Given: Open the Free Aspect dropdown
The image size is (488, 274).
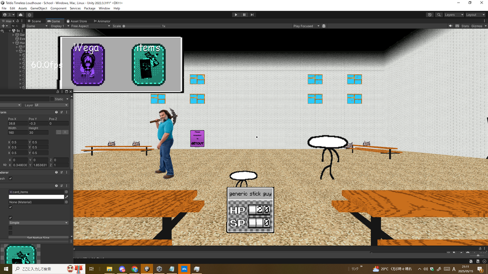Looking at the screenshot, I should [x=90, y=26].
